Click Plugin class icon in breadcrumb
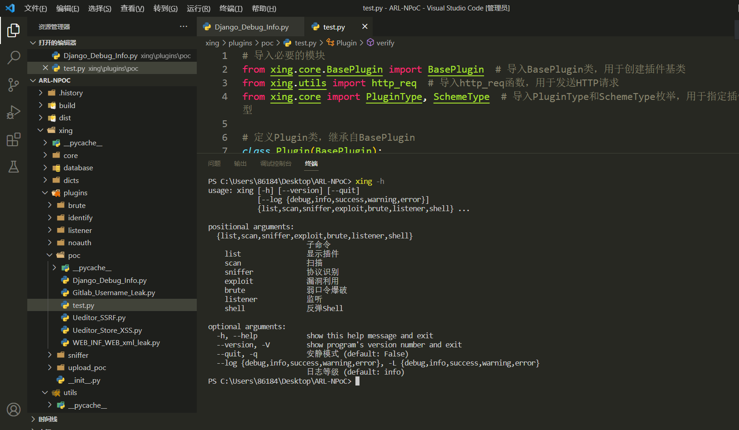Screen dimensions: 739x430 coord(330,42)
